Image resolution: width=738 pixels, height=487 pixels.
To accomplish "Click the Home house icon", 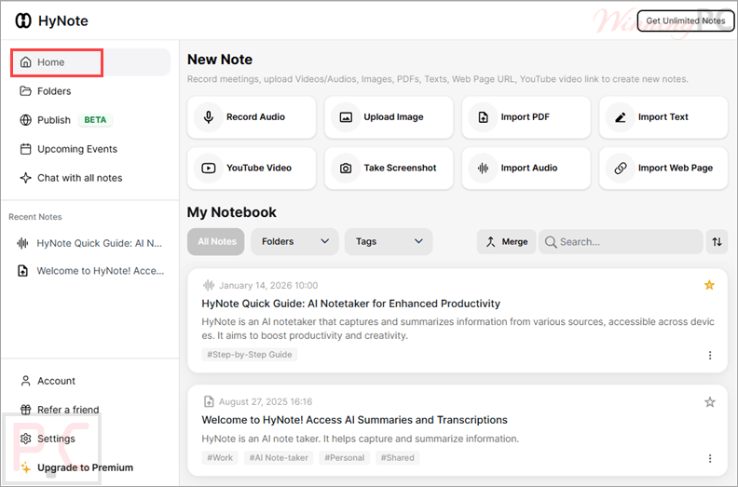I will point(26,62).
